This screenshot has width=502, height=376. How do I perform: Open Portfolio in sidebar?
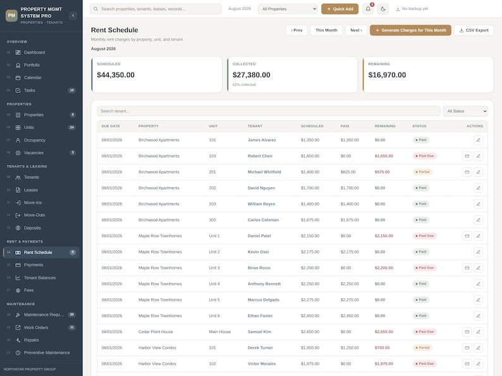[x=41, y=65]
